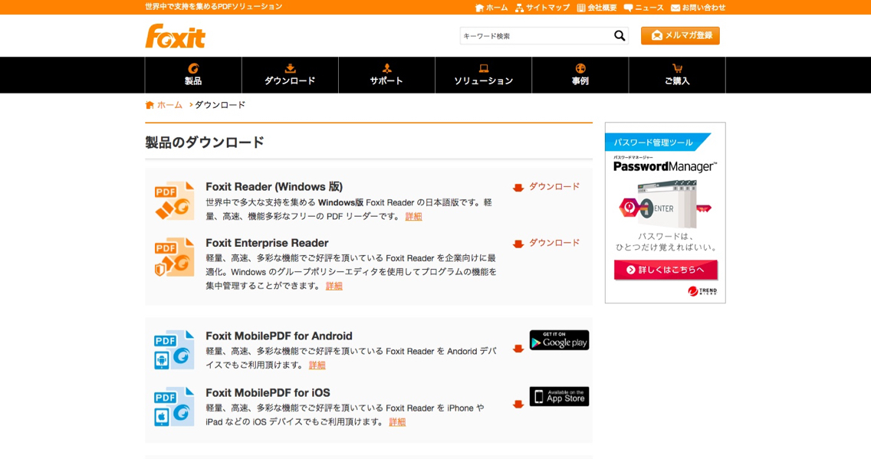Click the home icon in breadcrumb
The height and width of the screenshot is (459, 871).
coord(150,105)
